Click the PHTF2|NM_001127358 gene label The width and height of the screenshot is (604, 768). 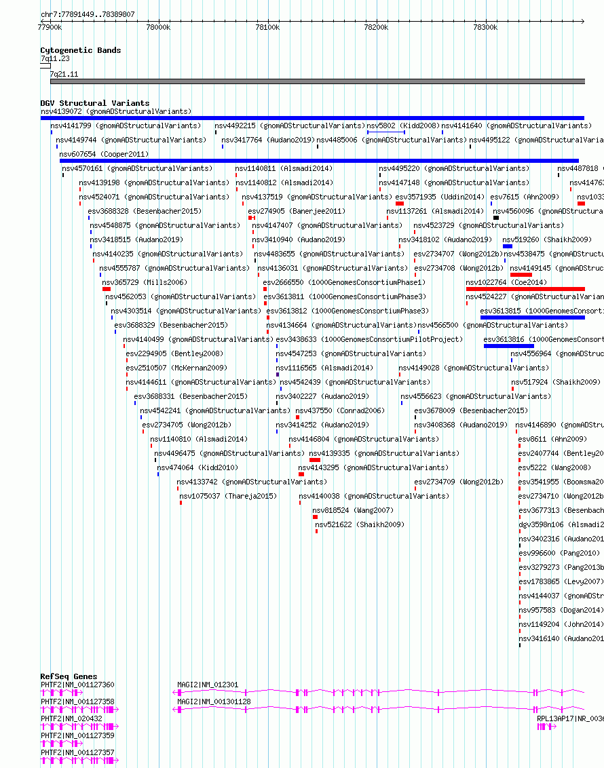click(77, 702)
